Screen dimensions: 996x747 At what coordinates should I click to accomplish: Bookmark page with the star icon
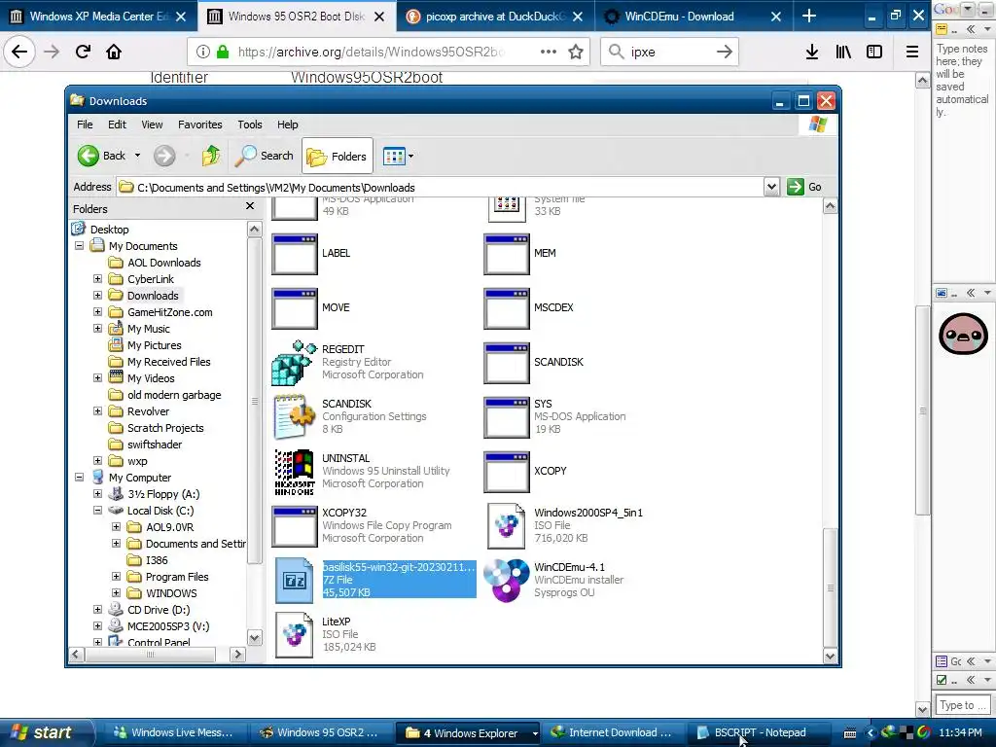coord(576,52)
